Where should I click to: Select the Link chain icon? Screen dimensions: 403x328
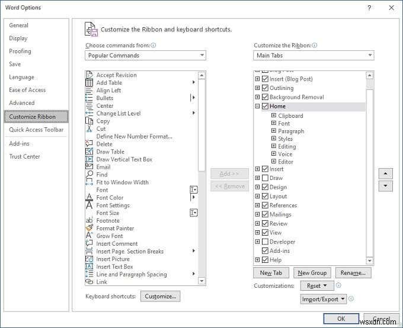(x=89, y=282)
